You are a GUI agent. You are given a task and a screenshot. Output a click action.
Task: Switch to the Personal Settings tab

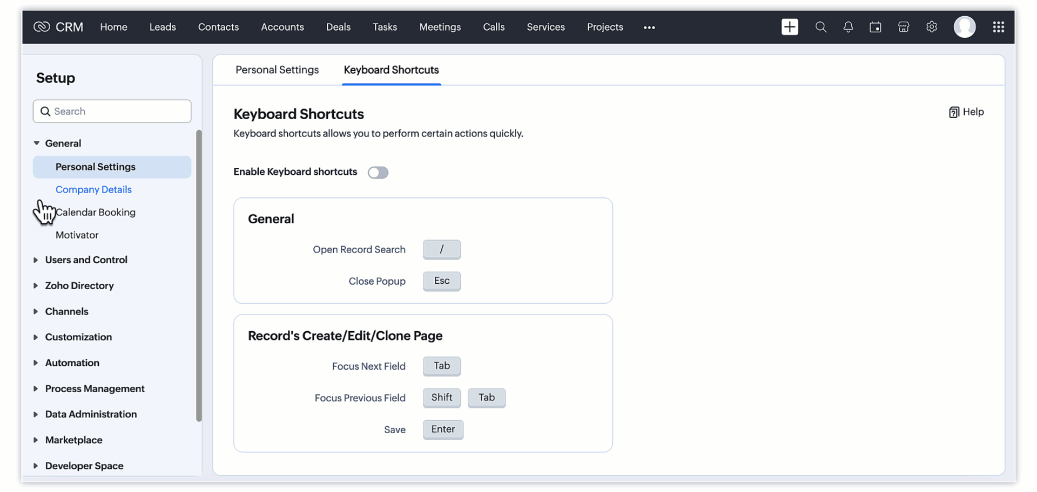coord(277,70)
